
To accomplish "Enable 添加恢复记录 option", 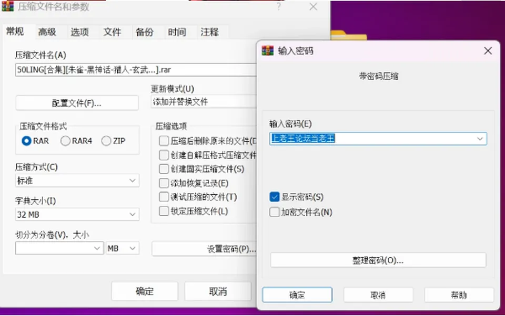I will (164, 183).
